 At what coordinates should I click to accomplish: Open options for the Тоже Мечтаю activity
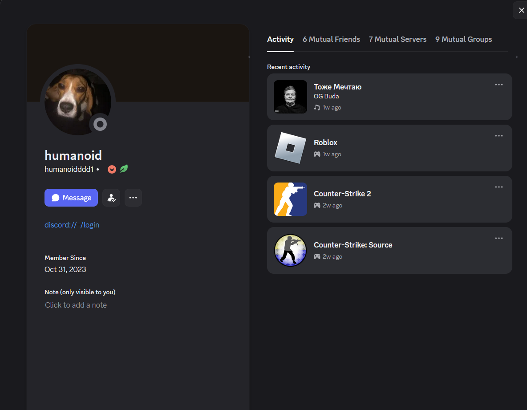click(499, 85)
